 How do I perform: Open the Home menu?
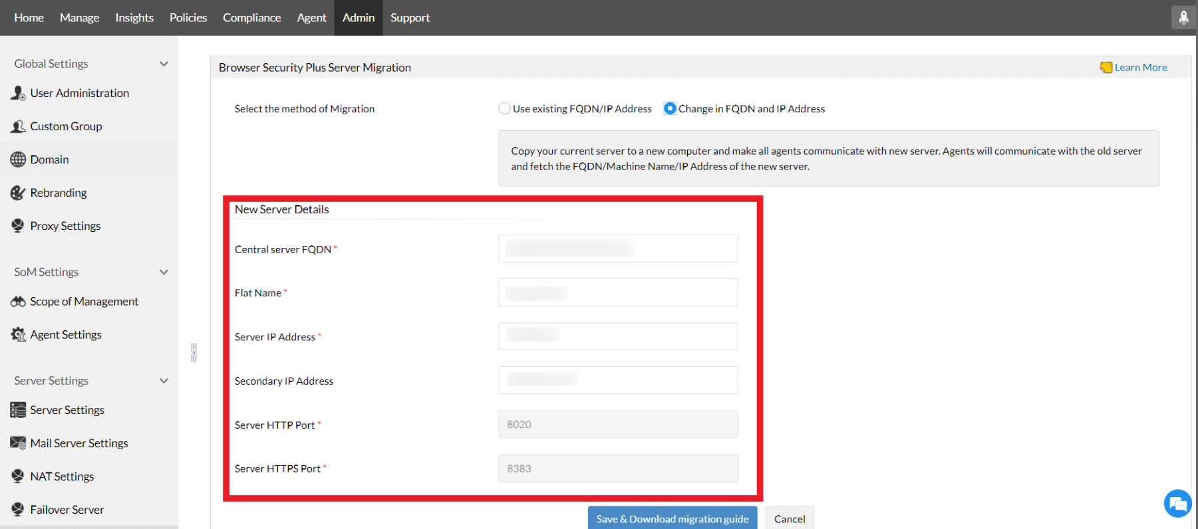click(x=29, y=18)
